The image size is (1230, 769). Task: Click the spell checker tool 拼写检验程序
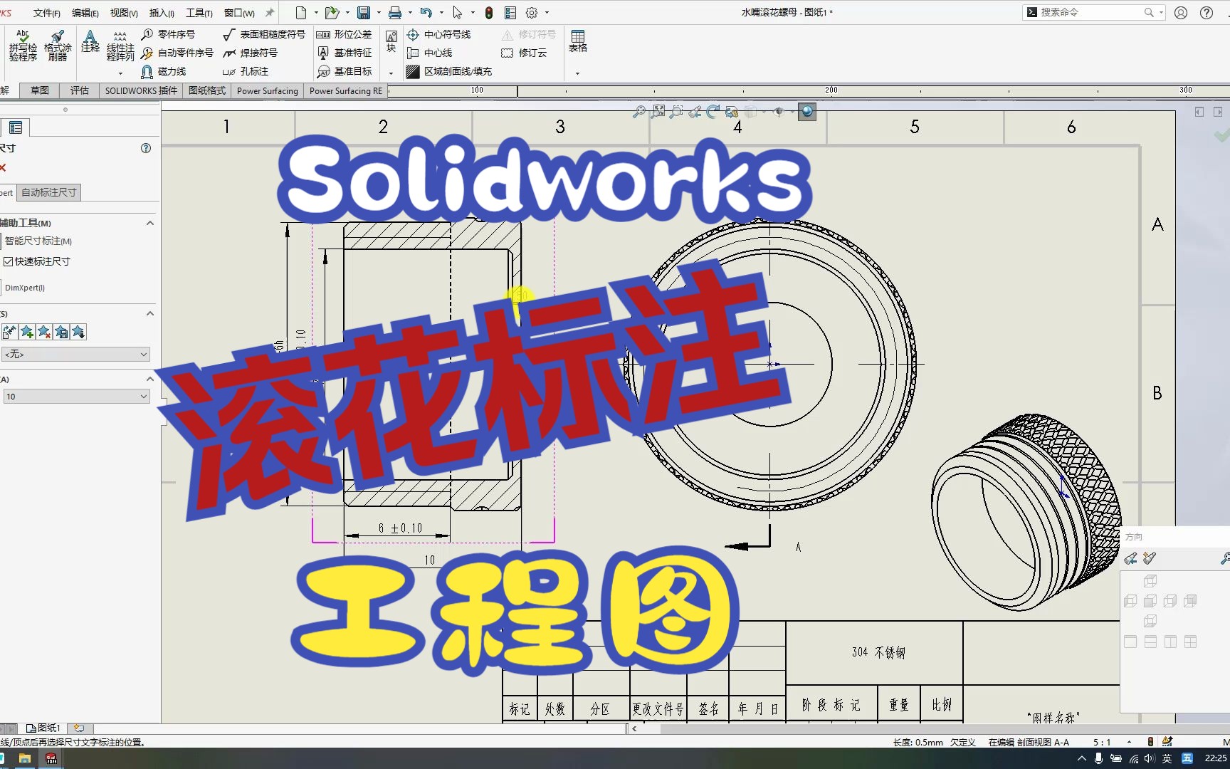click(x=23, y=46)
